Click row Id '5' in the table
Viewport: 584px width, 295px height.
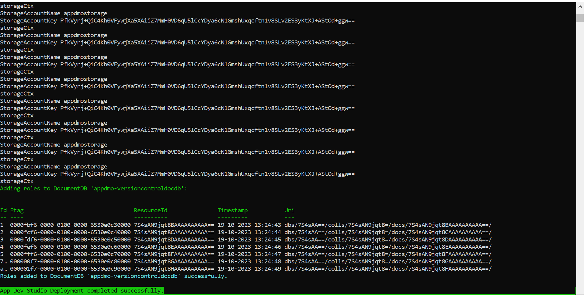2,254
